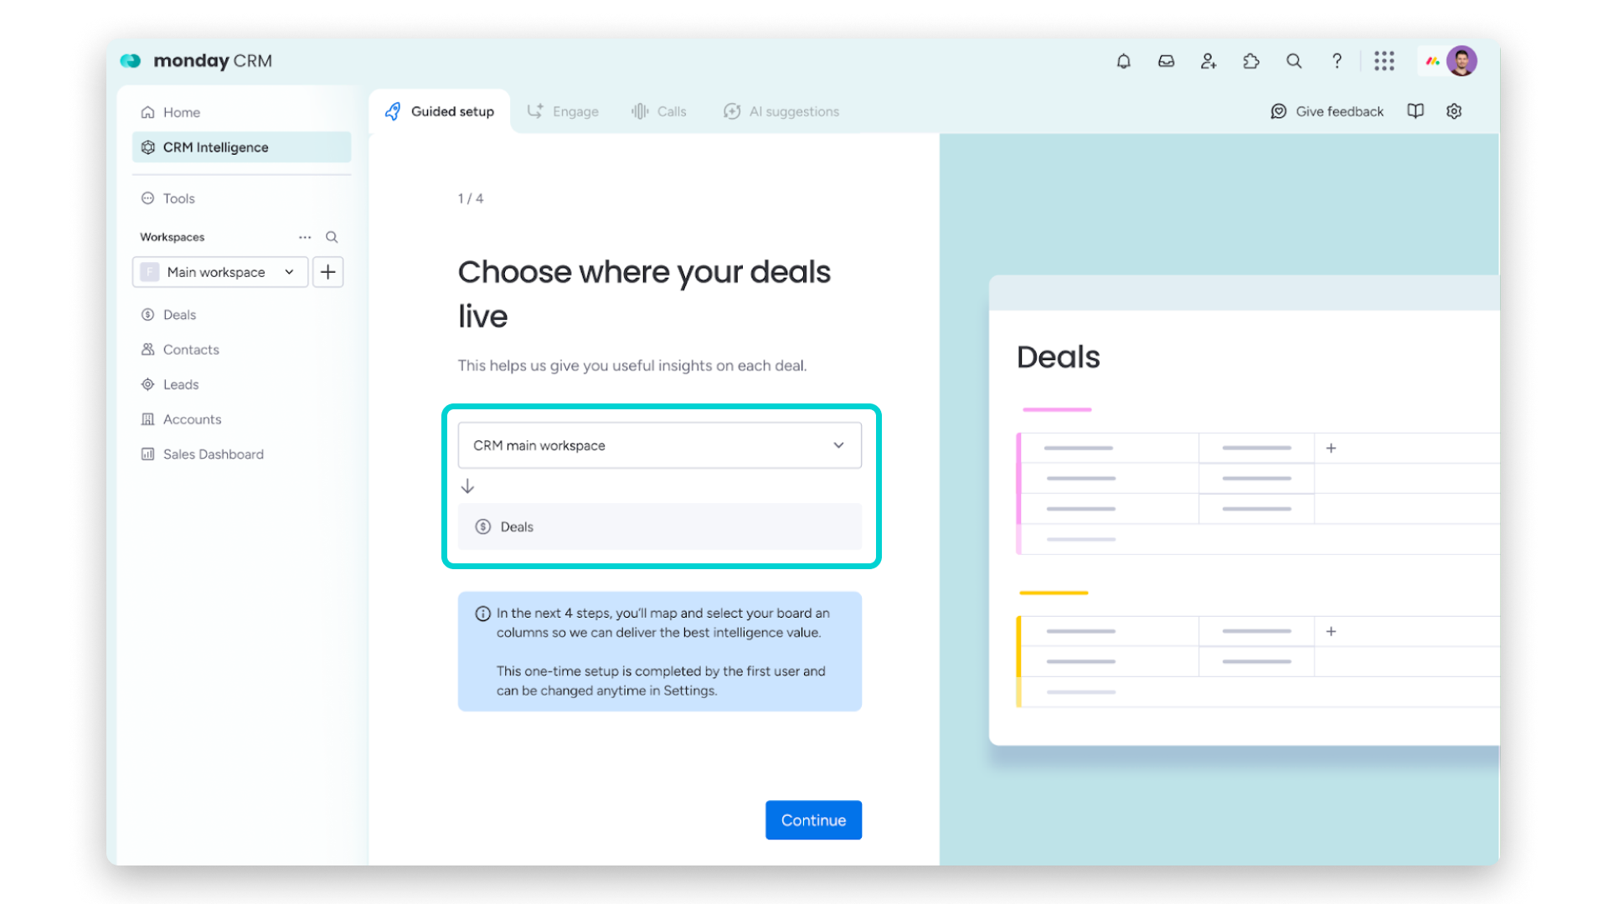Switch to the Engage tab
Image resolution: width=1608 pixels, height=904 pixels.
click(x=563, y=111)
